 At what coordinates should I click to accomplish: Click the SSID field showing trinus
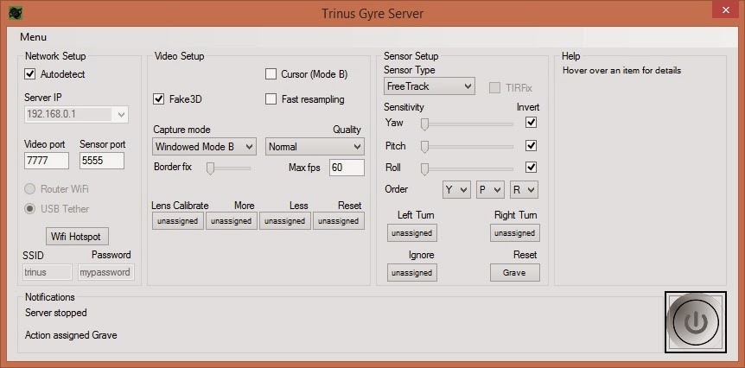tap(47, 272)
